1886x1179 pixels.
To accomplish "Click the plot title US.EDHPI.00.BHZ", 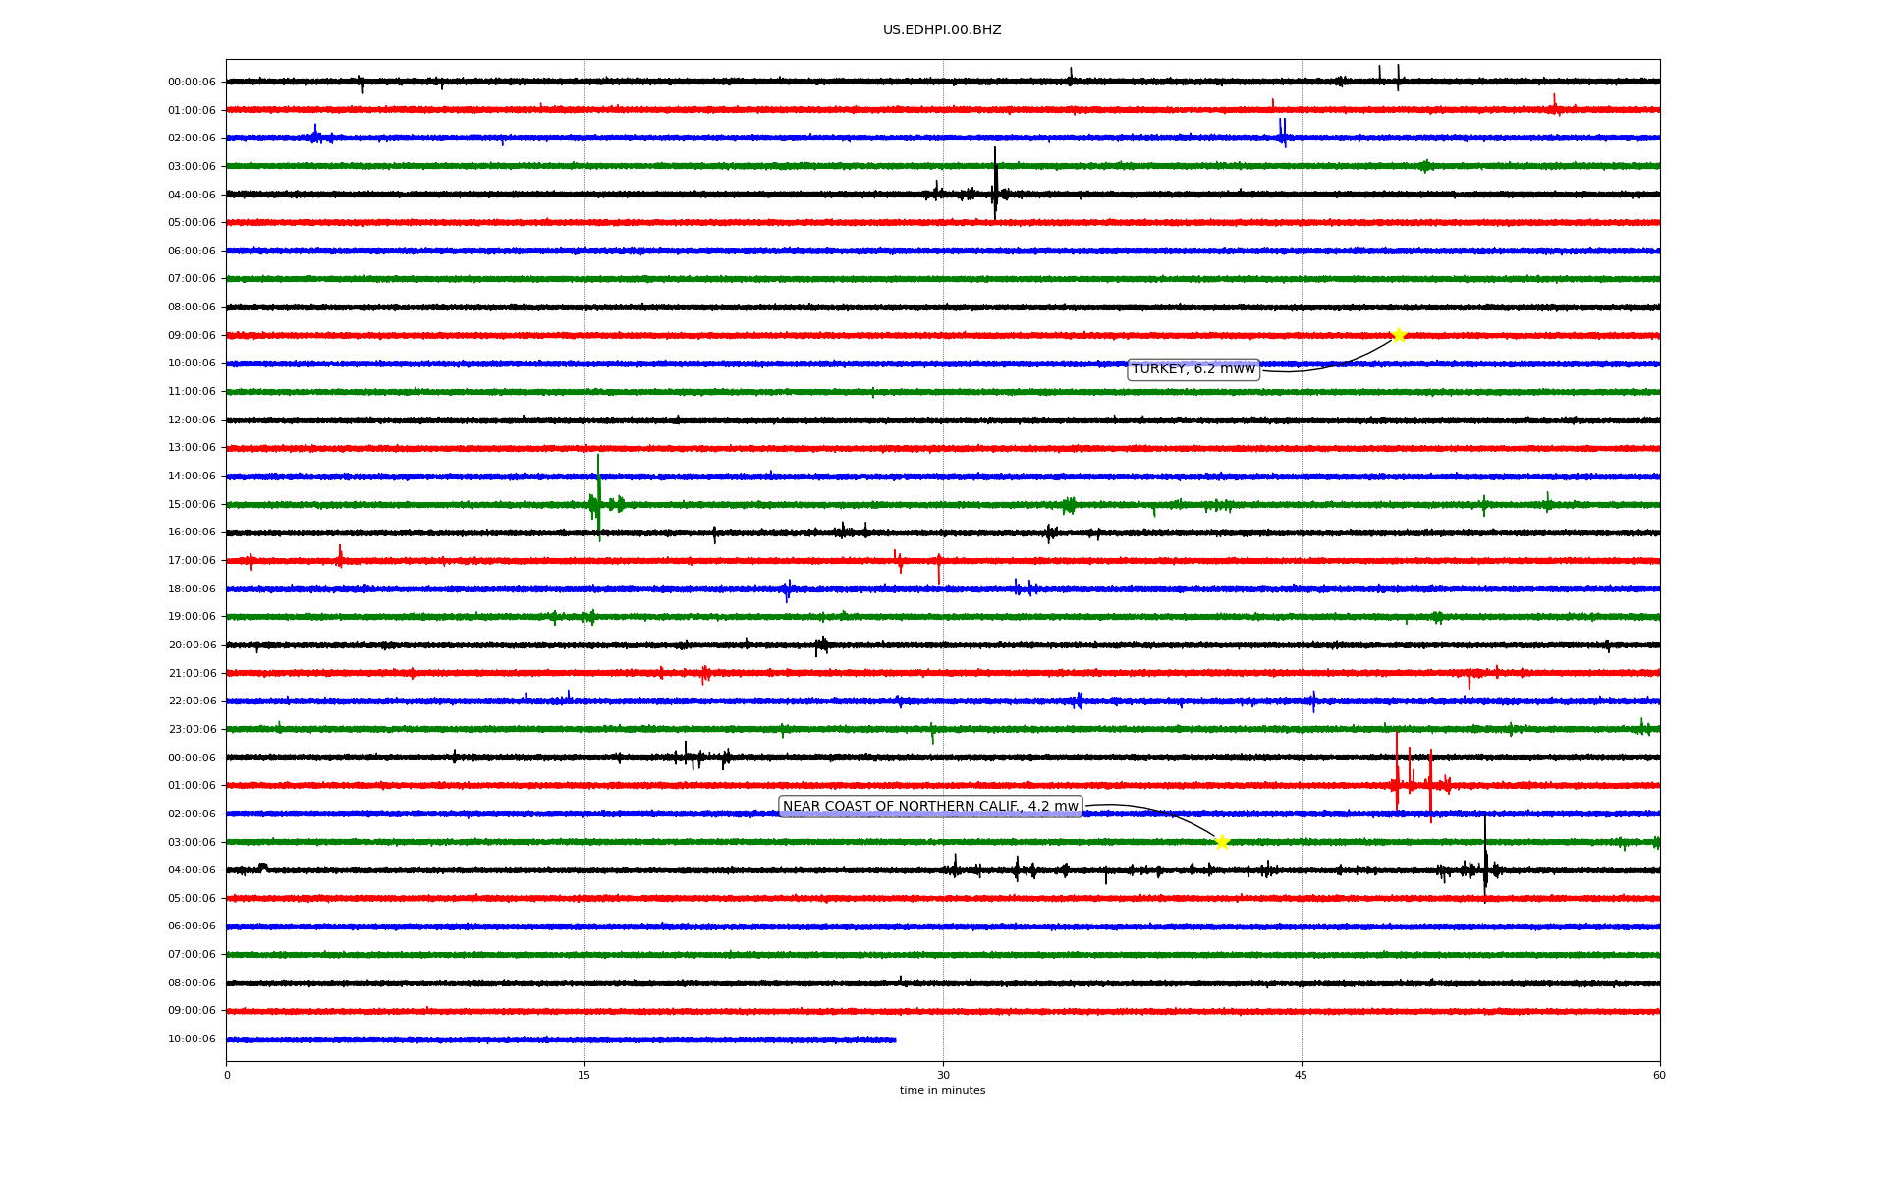I will click(942, 30).
